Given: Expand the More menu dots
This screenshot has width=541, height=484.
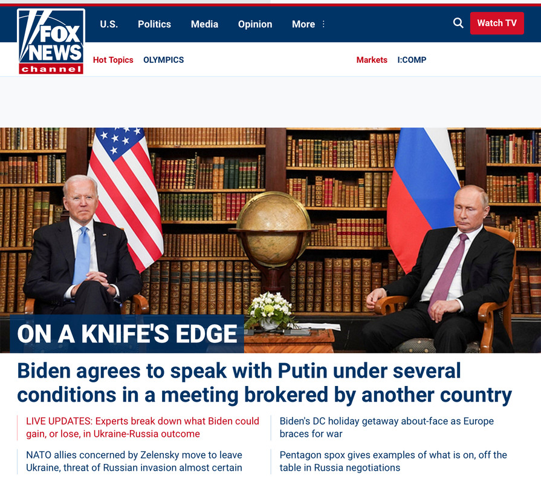Looking at the screenshot, I should 323,24.
